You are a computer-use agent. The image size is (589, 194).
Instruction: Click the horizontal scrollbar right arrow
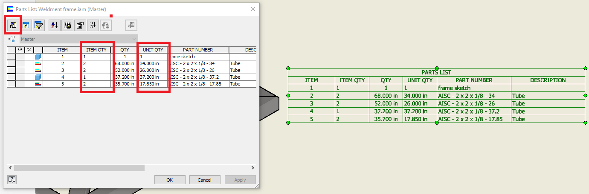point(252,168)
